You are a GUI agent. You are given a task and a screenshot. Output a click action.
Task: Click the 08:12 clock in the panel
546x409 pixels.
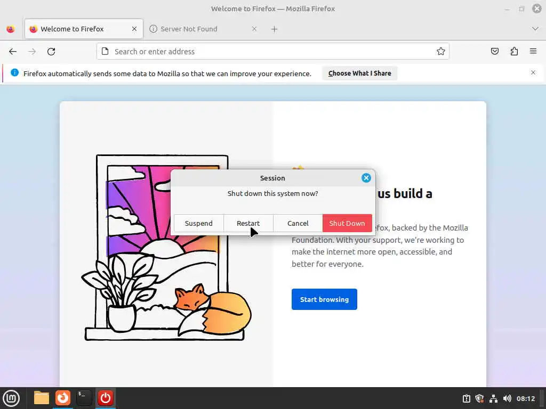coord(525,398)
